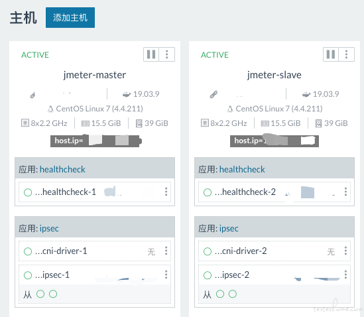The image size is (364, 317).
Task: Open jmeter-master host actions menu
Action: click(x=166, y=54)
